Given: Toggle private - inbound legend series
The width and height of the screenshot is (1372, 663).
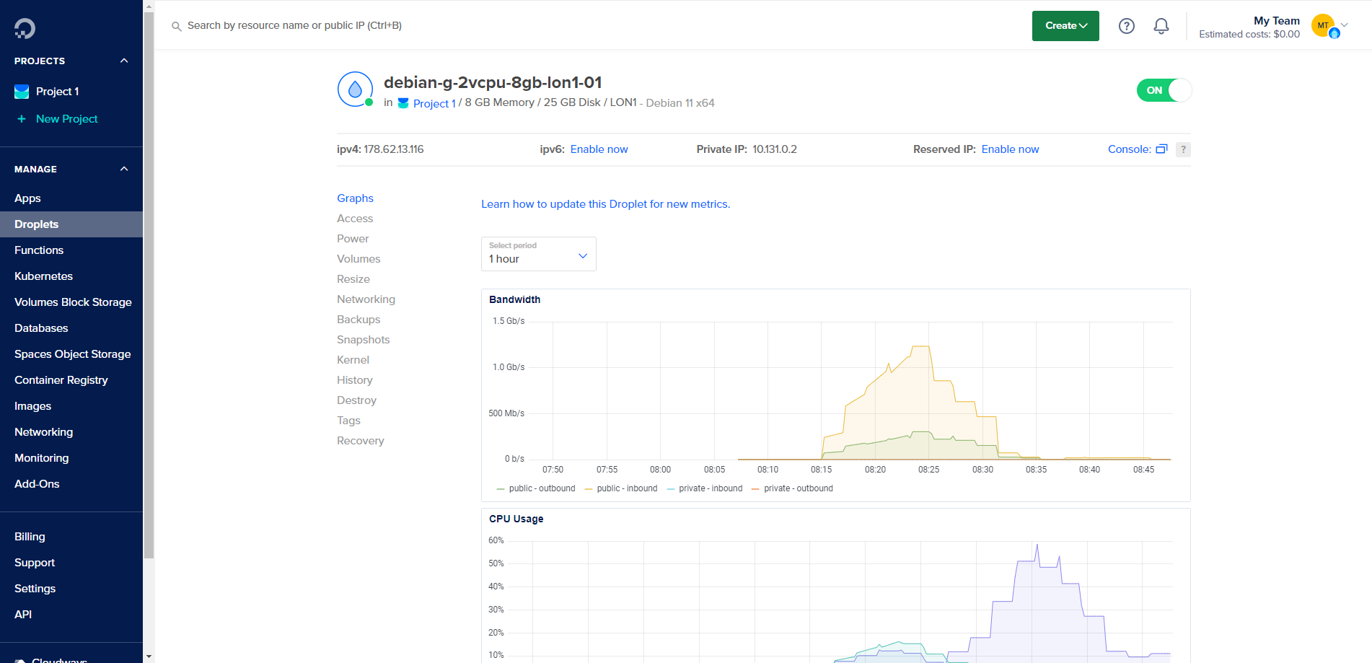Looking at the screenshot, I should (705, 488).
